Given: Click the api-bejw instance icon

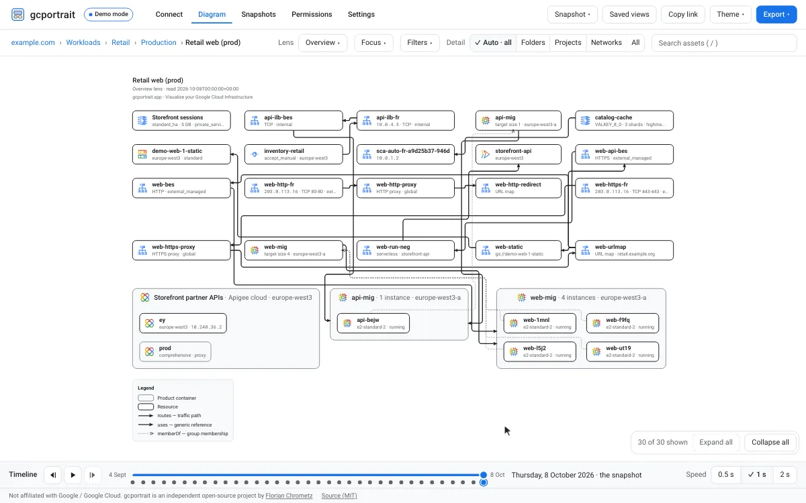Looking at the screenshot, I should click(347, 323).
